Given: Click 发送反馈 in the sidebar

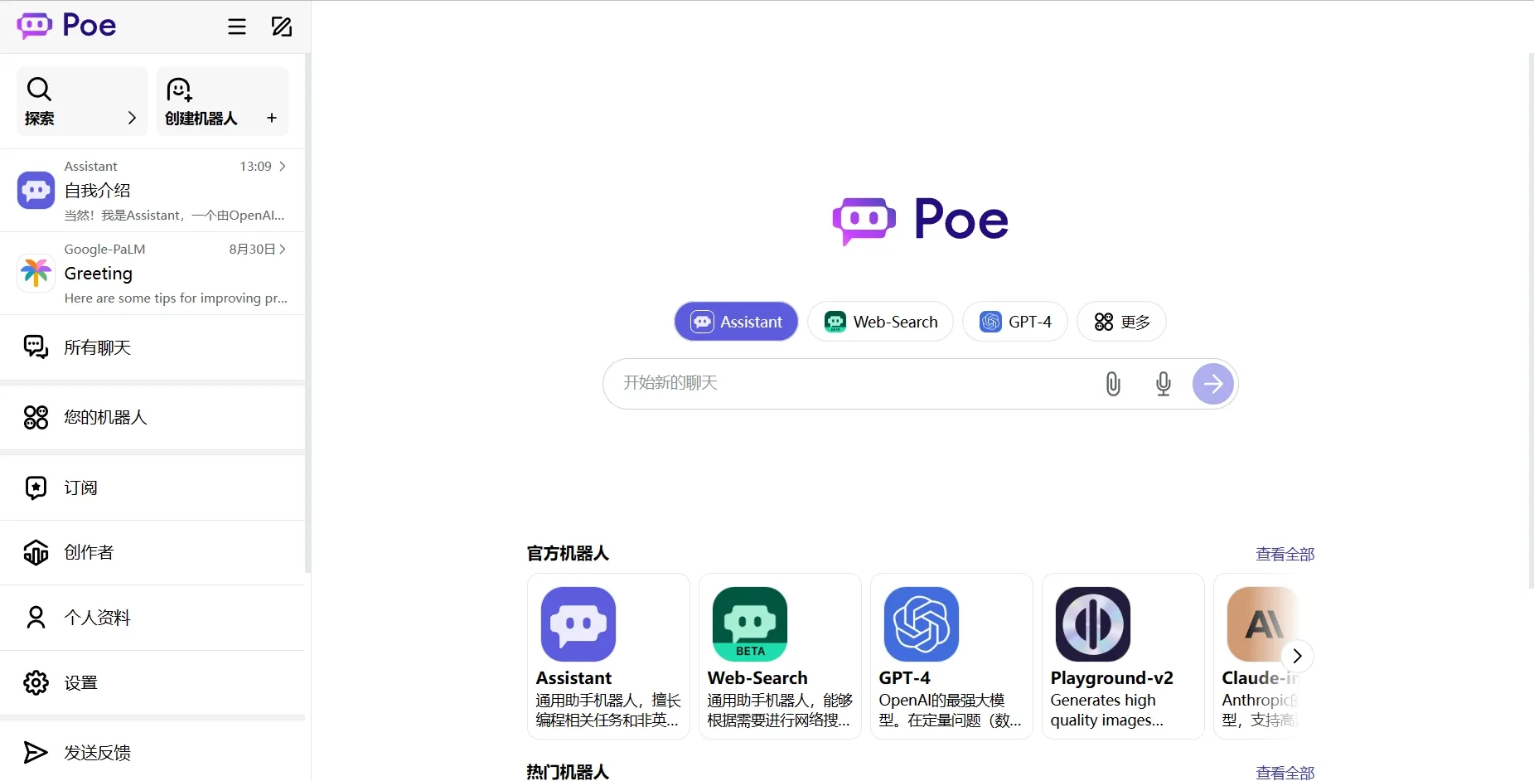Looking at the screenshot, I should 152,753.
